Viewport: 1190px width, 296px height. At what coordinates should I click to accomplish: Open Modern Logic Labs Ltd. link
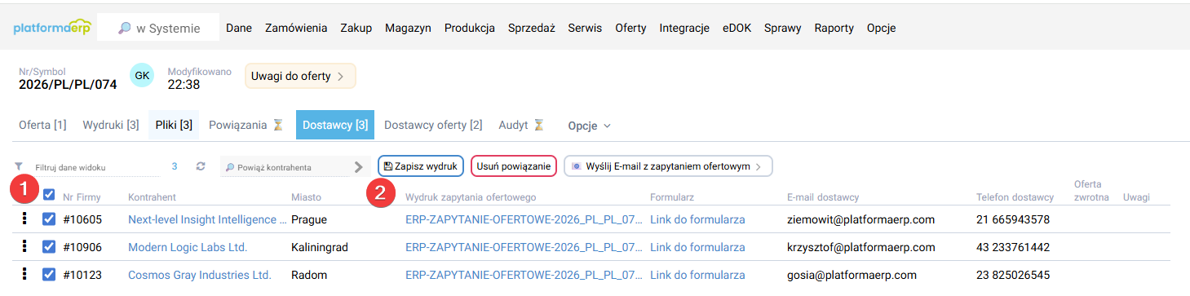(188, 247)
